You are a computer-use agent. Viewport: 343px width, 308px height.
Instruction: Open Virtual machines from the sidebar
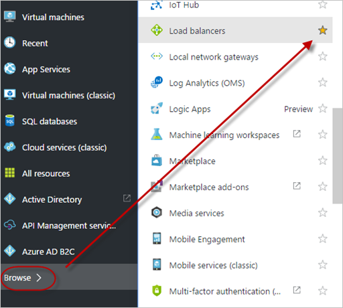[x=69, y=17]
